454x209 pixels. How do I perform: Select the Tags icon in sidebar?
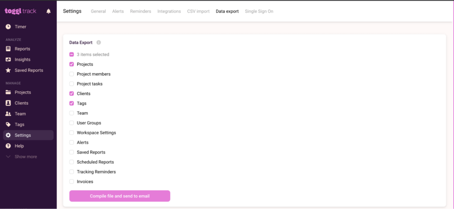[x=8, y=125]
